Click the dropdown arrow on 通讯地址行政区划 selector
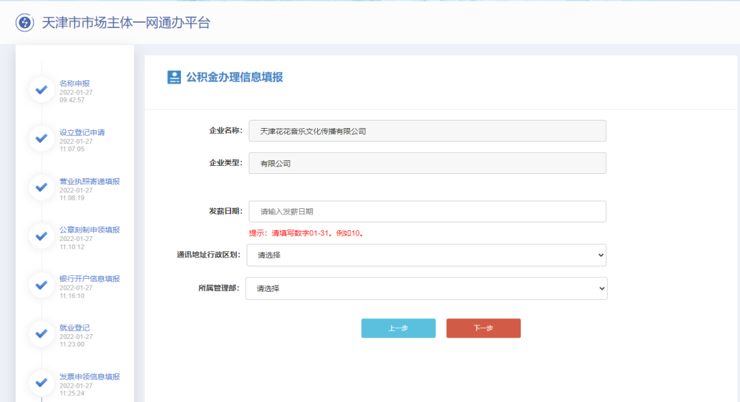Viewport: 740px width, 402px height. point(599,255)
